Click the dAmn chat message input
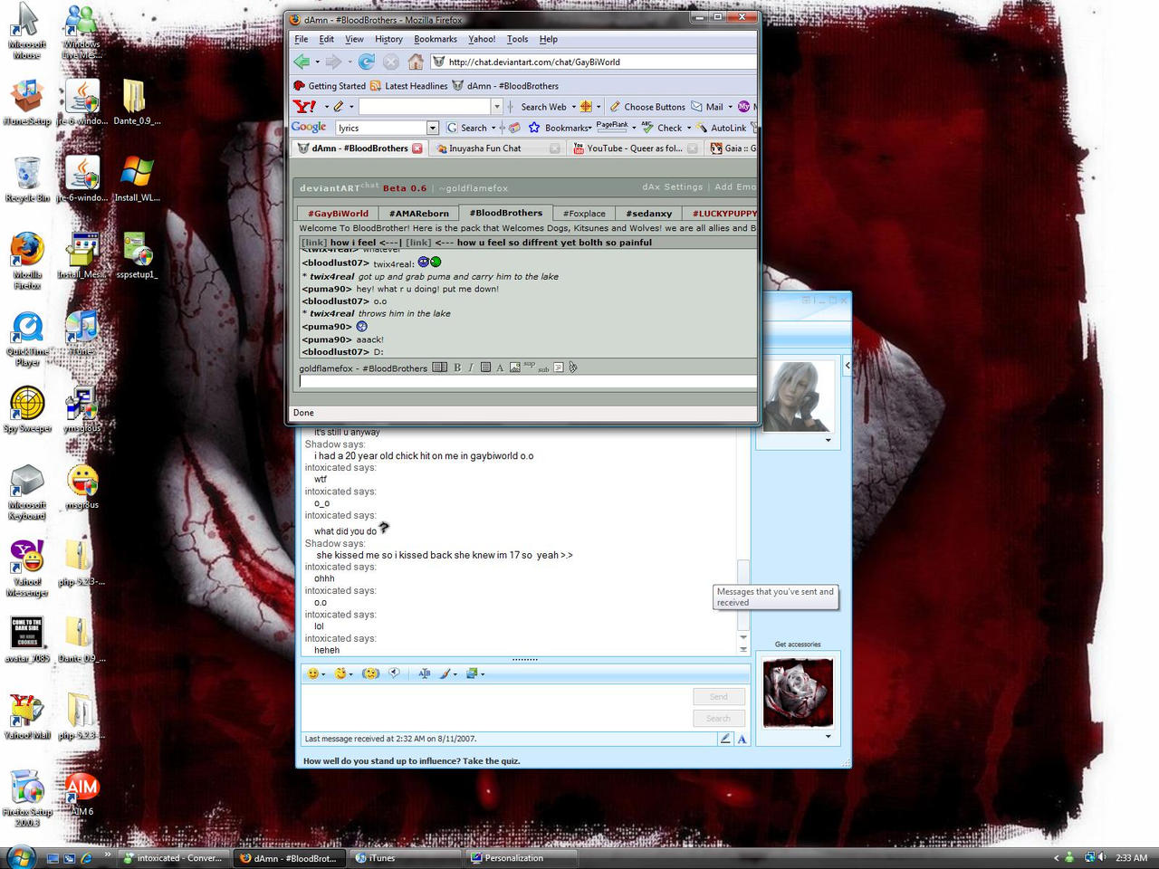This screenshot has width=1159, height=869. [x=528, y=382]
